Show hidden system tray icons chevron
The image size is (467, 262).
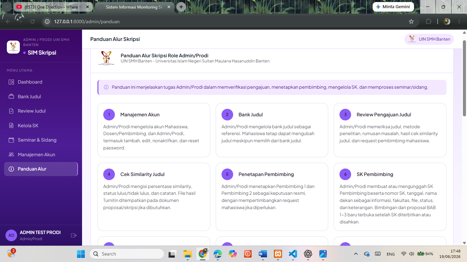tap(356, 254)
